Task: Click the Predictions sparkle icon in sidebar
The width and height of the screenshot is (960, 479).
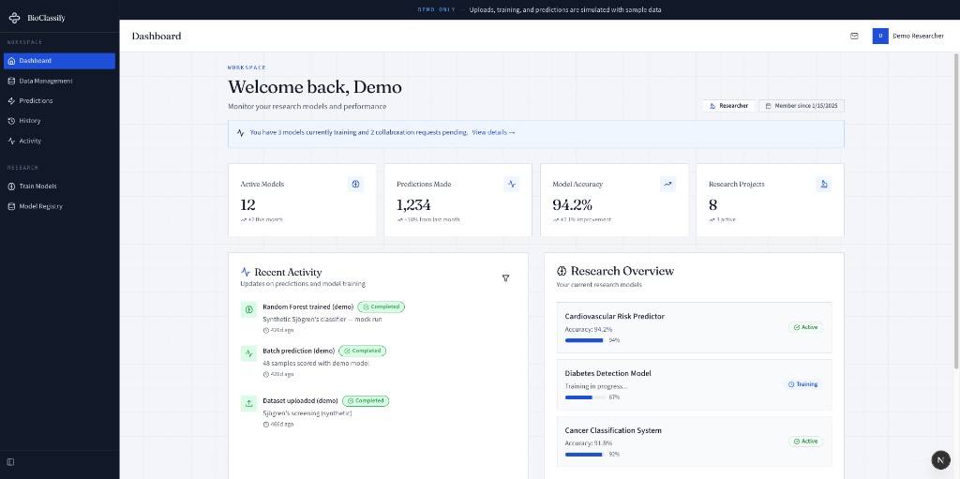Action: (11, 100)
